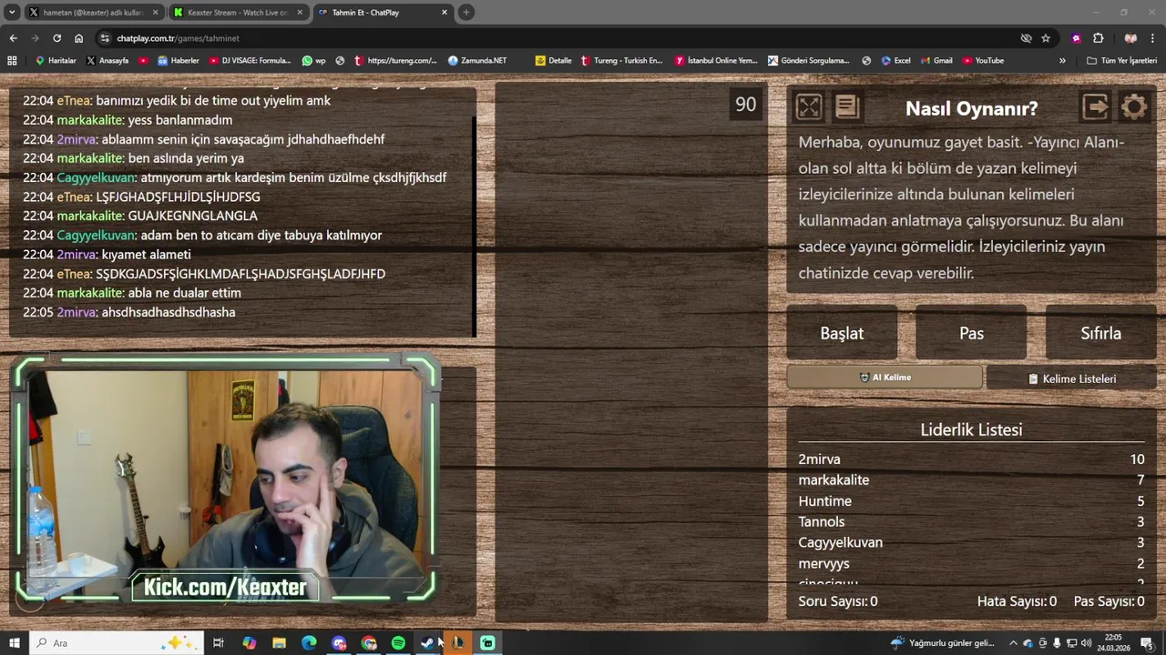The height and width of the screenshot is (655, 1166).
Task: Open Detalle bookmark
Action: (x=554, y=61)
